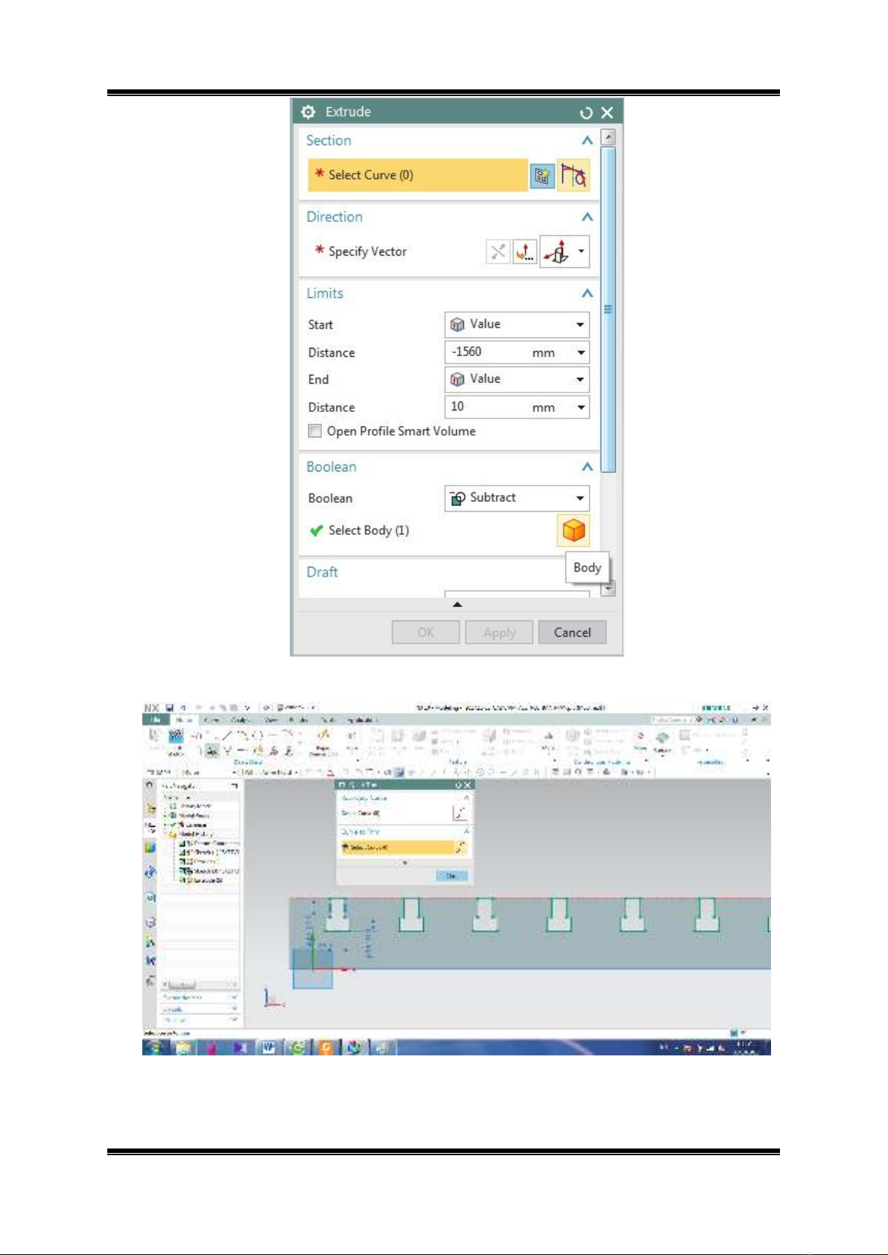Click the Cancel button

tap(572, 632)
